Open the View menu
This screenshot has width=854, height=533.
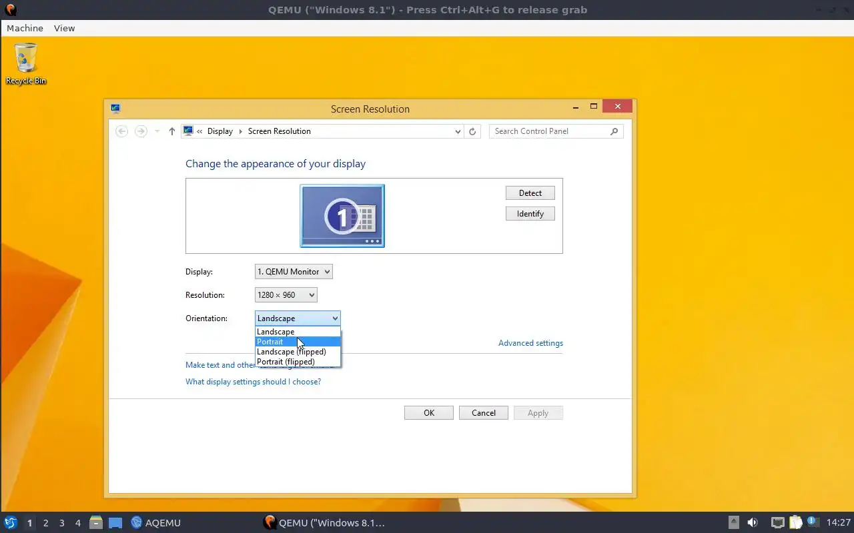(x=64, y=28)
